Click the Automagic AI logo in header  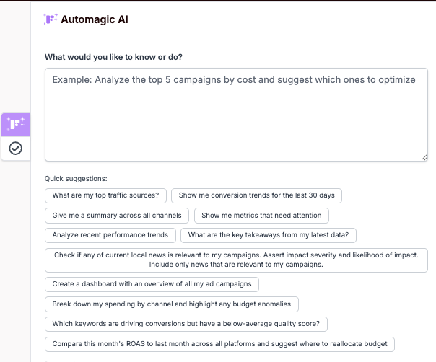coord(51,19)
